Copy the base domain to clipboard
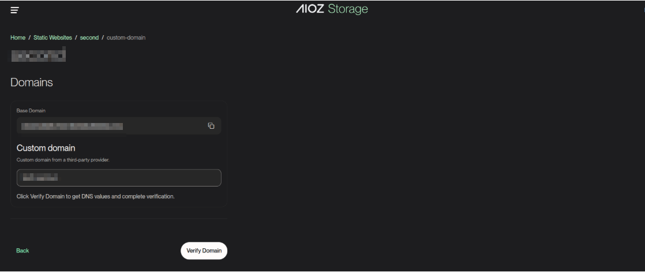645x272 pixels. [x=211, y=126]
